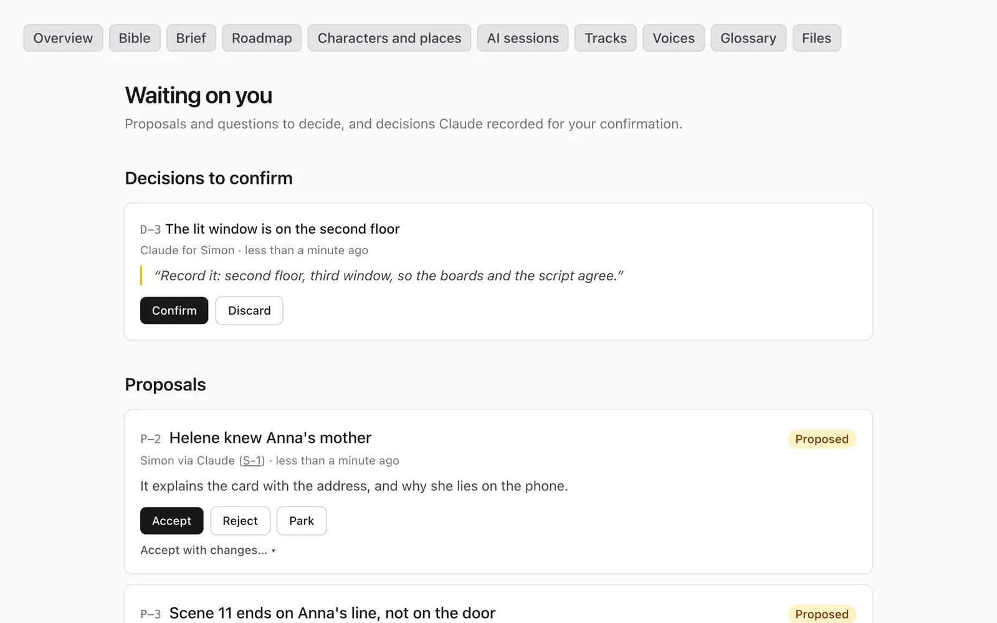Screen dimensions: 997x623
Task: Select the D-3 identifier label
Action: [x=150, y=230]
